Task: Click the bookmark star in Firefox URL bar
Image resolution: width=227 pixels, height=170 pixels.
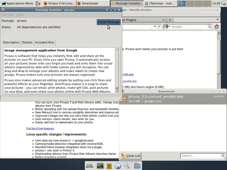Action: [151, 27]
